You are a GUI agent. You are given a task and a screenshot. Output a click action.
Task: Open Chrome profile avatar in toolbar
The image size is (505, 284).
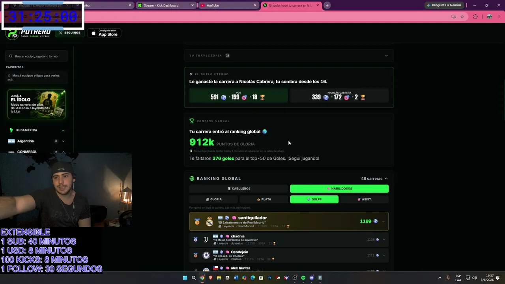coord(489,17)
